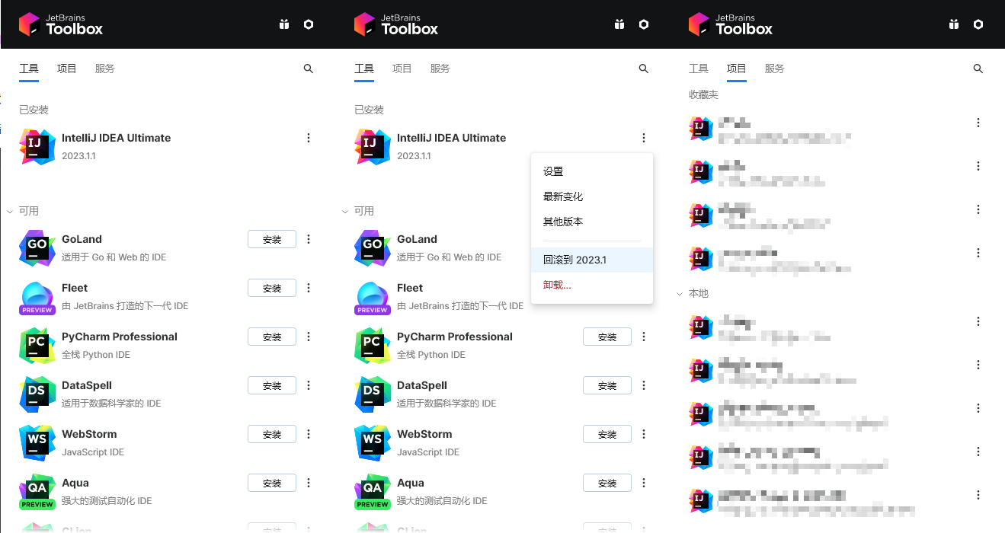
Task: Install Fleet from the left panel
Action: tap(272, 288)
